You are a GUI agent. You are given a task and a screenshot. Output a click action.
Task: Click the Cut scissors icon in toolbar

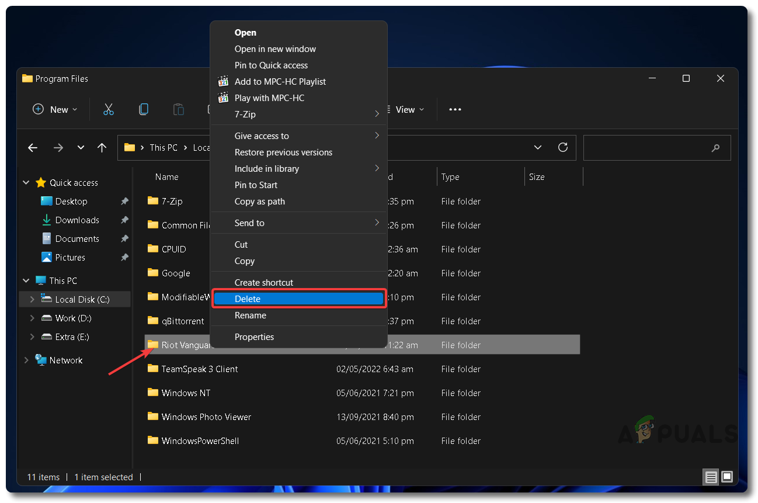pyautogui.click(x=109, y=109)
